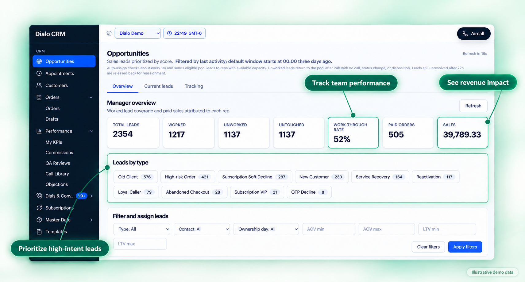Click the Clear filters button
525x282 pixels.
pyautogui.click(x=428, y=247)
